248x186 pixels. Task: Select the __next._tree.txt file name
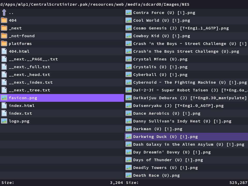(29, 90)
